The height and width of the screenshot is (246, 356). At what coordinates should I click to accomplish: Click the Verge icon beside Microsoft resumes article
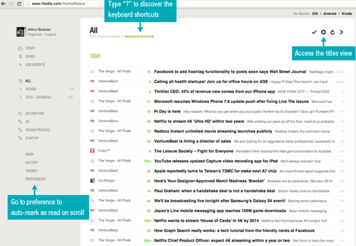(92, 101)
